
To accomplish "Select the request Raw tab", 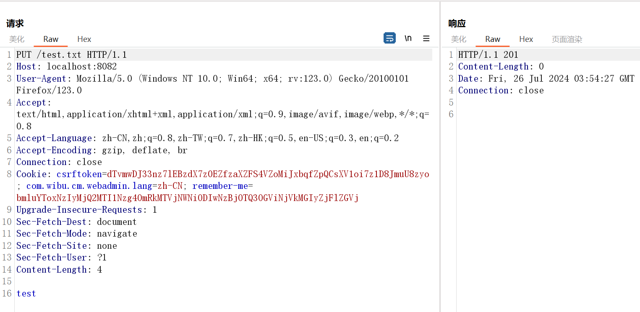I will coord(51,39).
